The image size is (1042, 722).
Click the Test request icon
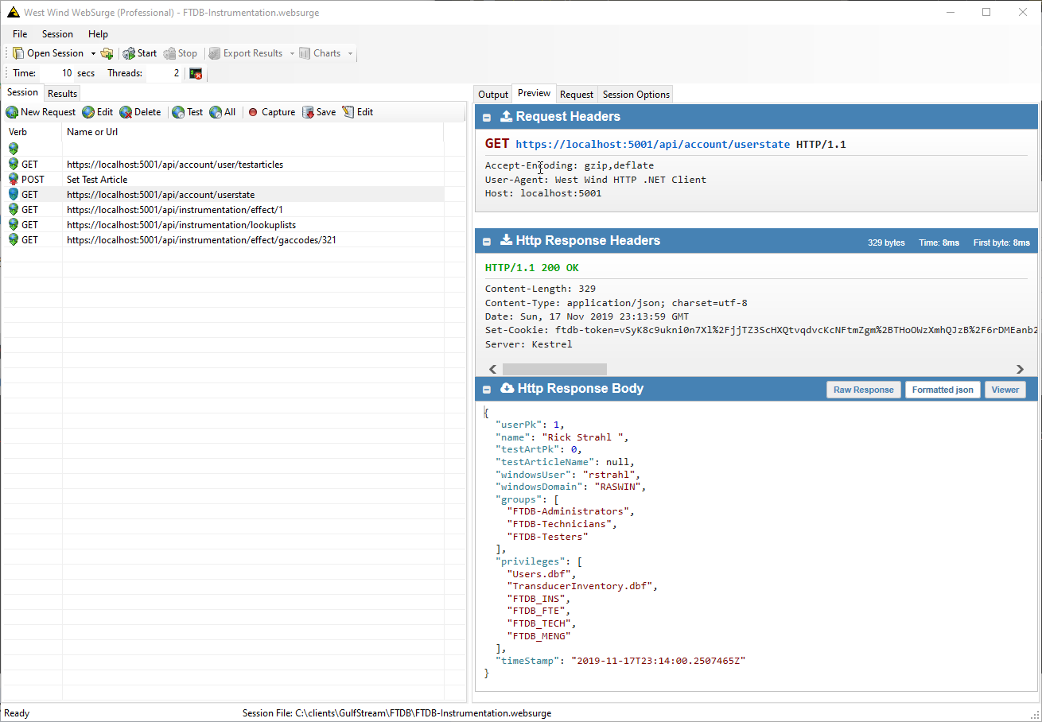tap(178, 112)
